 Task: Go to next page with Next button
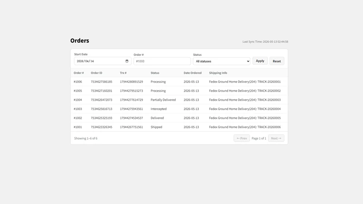click(276, 138)
